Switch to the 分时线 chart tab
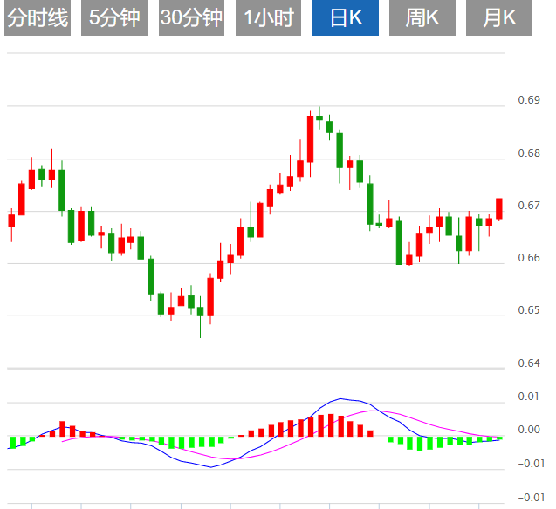 pyautogui.click(x=38, y=17)
